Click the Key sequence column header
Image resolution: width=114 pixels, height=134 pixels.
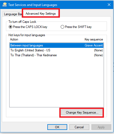[x=94, y=39]
